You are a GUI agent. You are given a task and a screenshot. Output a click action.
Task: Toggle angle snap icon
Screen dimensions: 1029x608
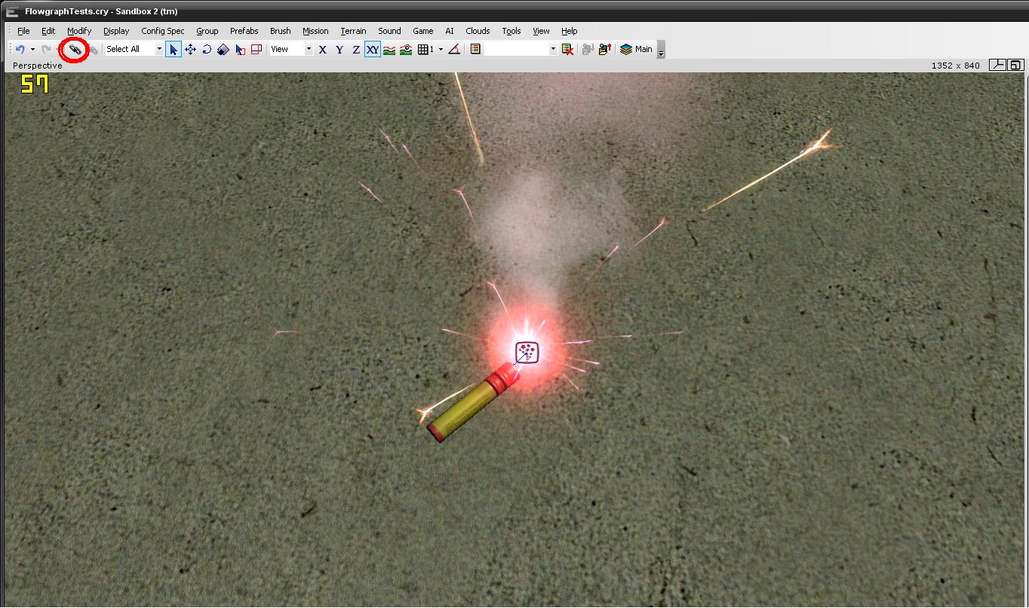tap(454, 49)
